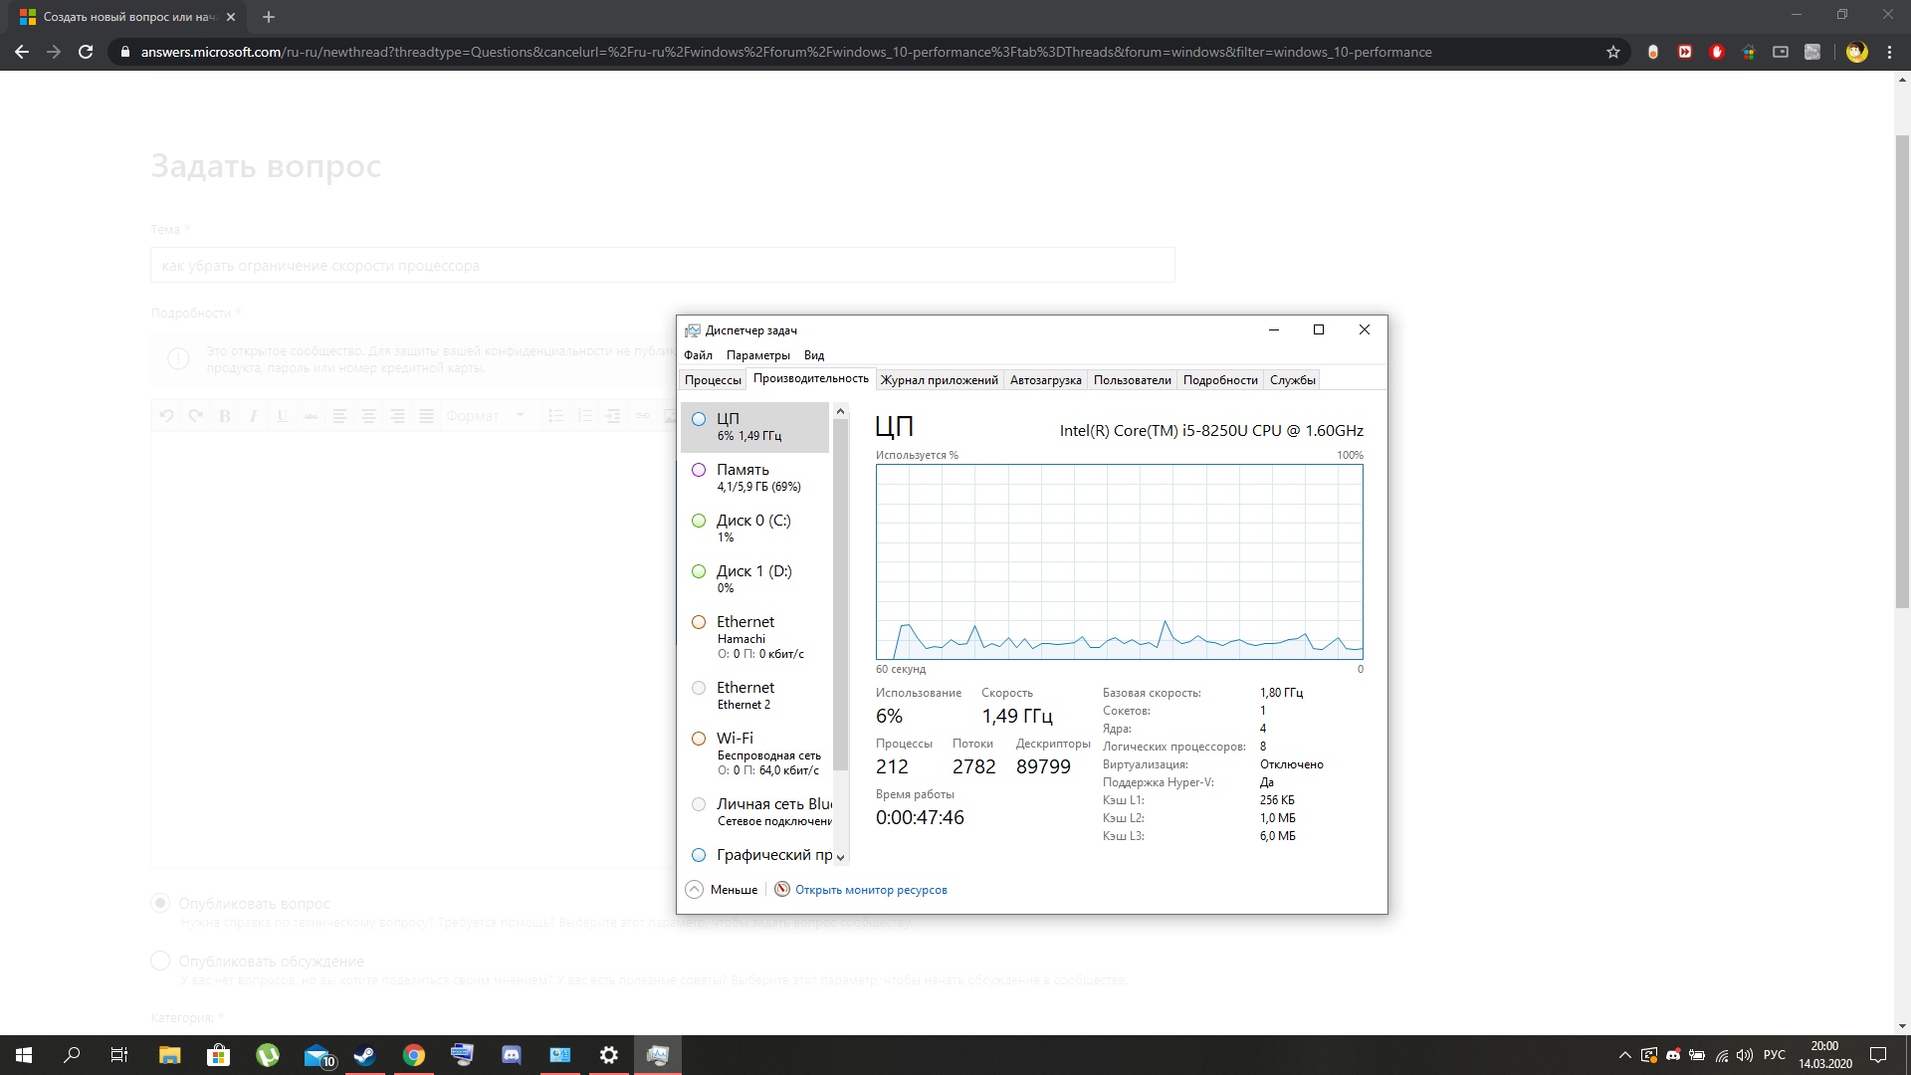Select the Опубликовать вопрос radio button
This screenshot has width=1911, height=1075.
click(159, 903)
